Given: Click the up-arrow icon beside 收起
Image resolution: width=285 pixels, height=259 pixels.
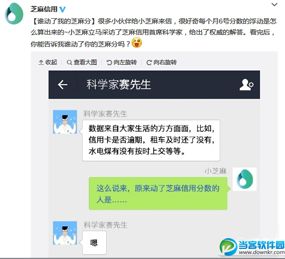Looking at the screenshot, I should (x=41, y=62).
